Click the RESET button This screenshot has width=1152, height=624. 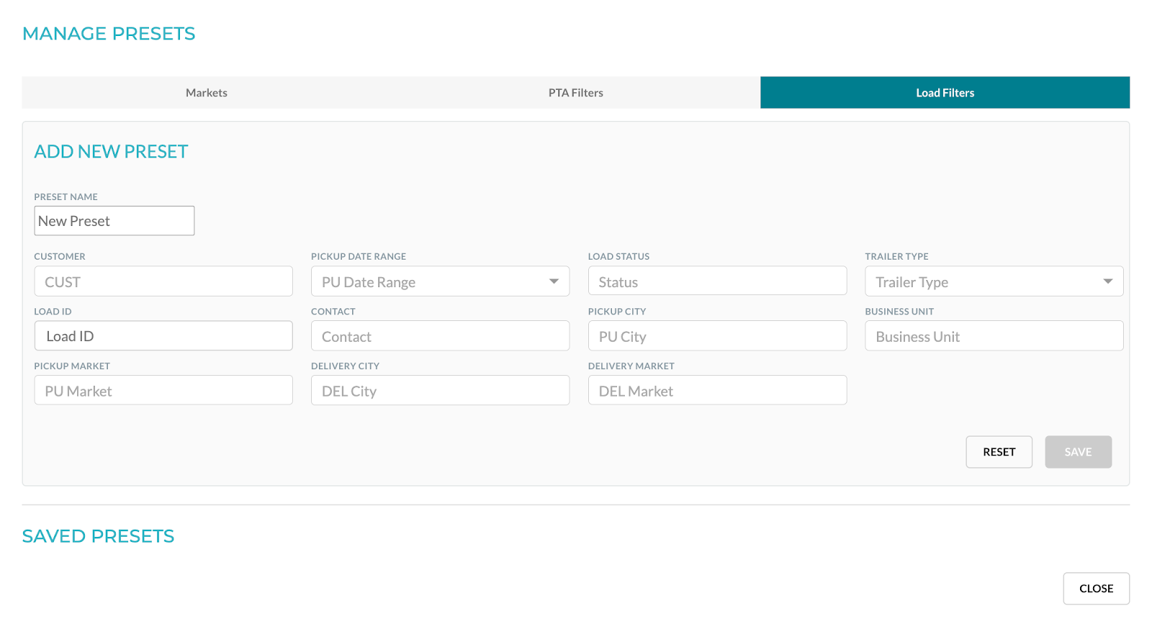point(999,452)
